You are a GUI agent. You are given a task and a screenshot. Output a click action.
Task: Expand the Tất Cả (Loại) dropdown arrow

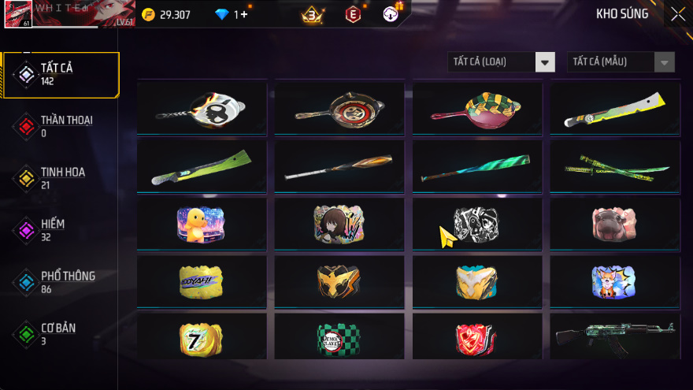[x=545, y=62]
